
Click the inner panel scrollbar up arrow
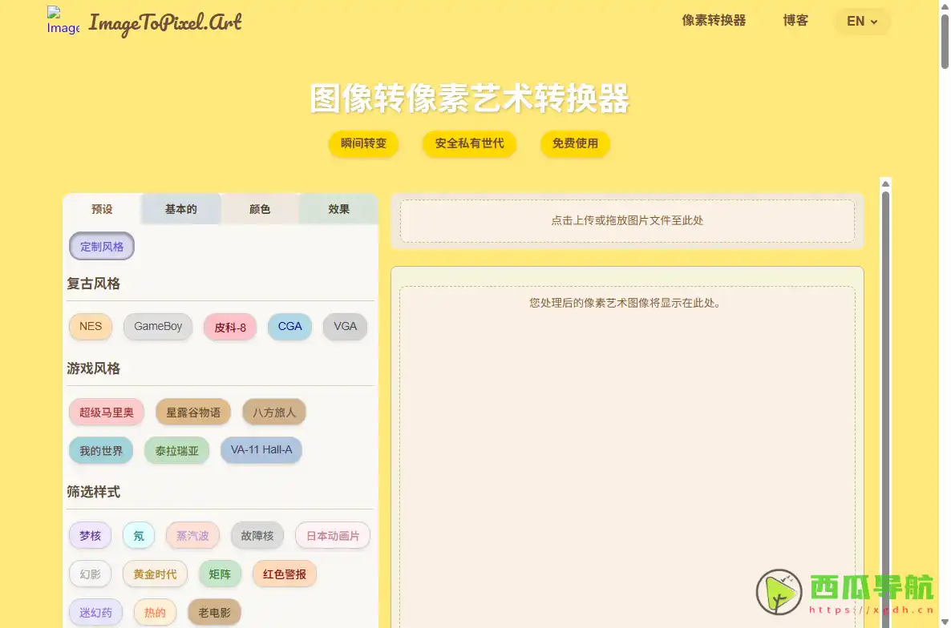[885, 183]
